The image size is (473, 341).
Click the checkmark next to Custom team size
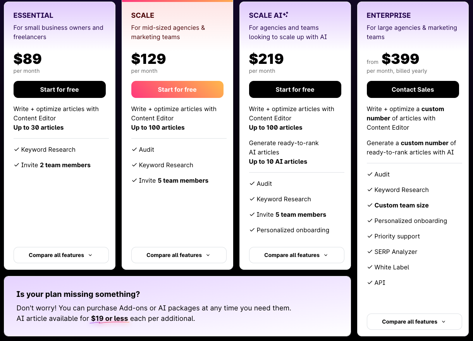click(370, 205)
